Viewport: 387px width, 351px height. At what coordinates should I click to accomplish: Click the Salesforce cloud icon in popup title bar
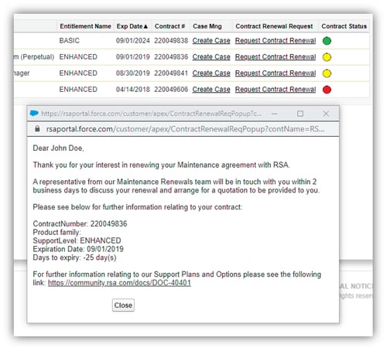point(34,113)
